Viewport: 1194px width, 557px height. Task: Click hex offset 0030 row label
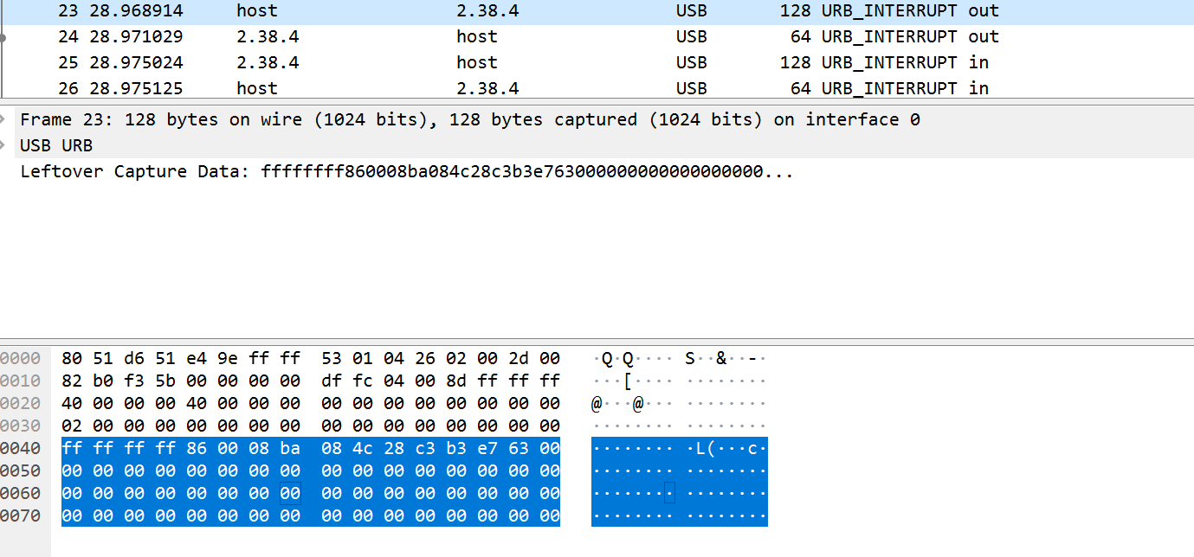[20, 426]
